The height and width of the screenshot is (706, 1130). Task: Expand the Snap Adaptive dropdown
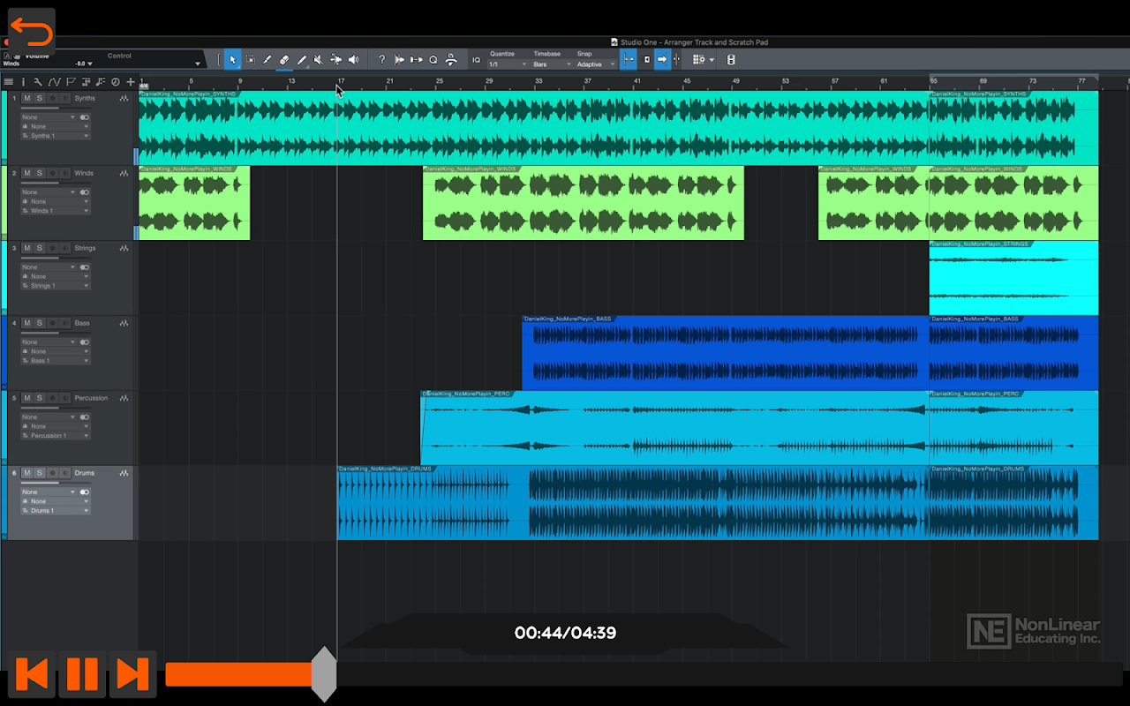point(596,64)
